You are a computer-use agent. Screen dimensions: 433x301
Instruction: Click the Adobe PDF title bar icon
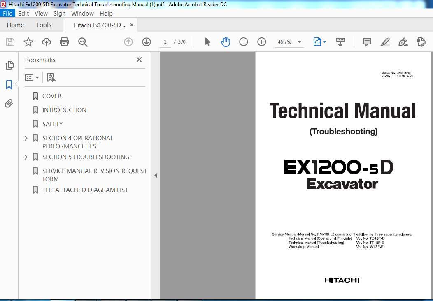coord(3,5)
